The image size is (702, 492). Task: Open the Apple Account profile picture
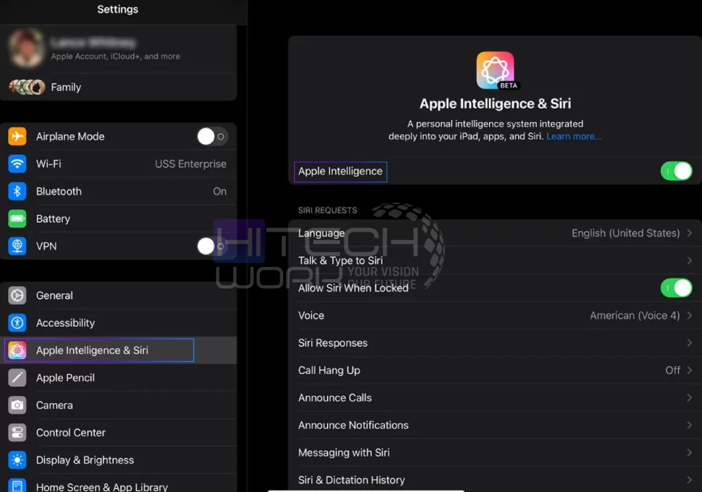[27, 47]
